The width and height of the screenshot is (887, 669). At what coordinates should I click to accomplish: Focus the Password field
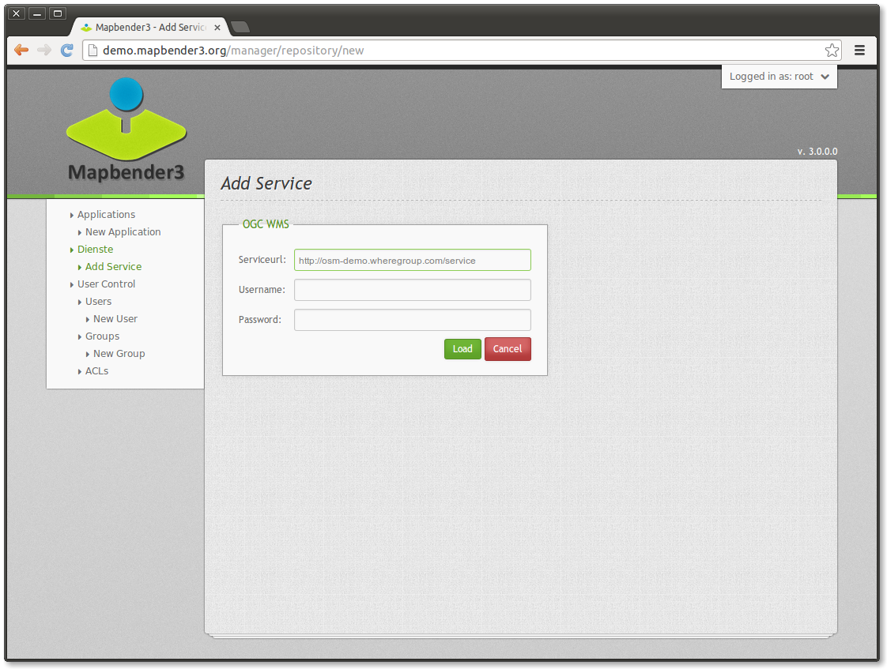pyautogui.click(x=413, y=320)
